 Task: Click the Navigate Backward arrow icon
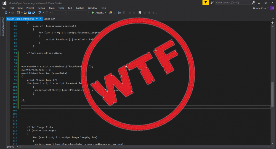pyautogui.click(x=6, y=13)
